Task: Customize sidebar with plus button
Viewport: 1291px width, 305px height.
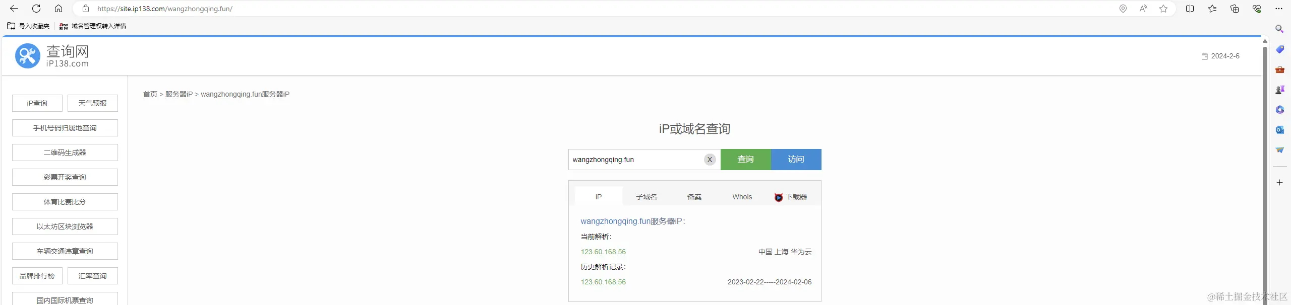Action: click(1279, 183)
